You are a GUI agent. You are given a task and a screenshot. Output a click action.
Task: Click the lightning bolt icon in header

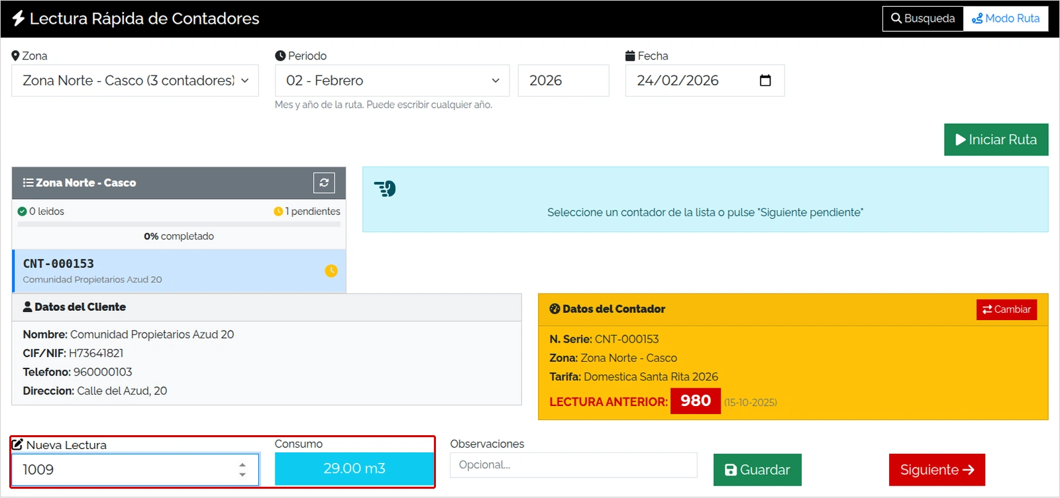click(x=19, y=19)
